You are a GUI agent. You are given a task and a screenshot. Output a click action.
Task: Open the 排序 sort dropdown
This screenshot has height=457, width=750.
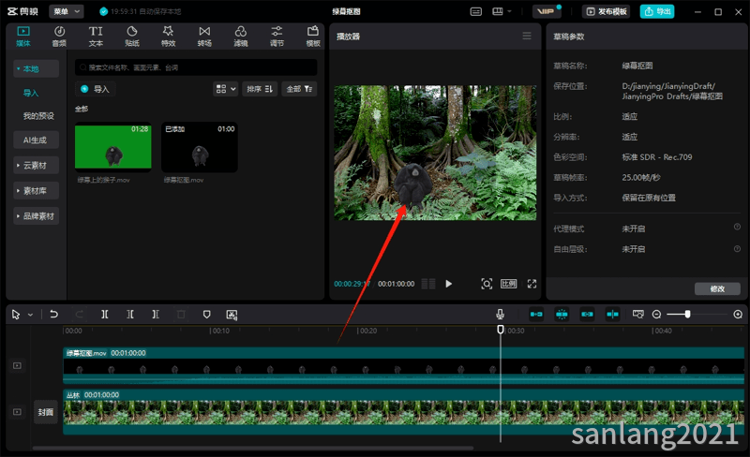pyautogui.click(x=260, y=89)
